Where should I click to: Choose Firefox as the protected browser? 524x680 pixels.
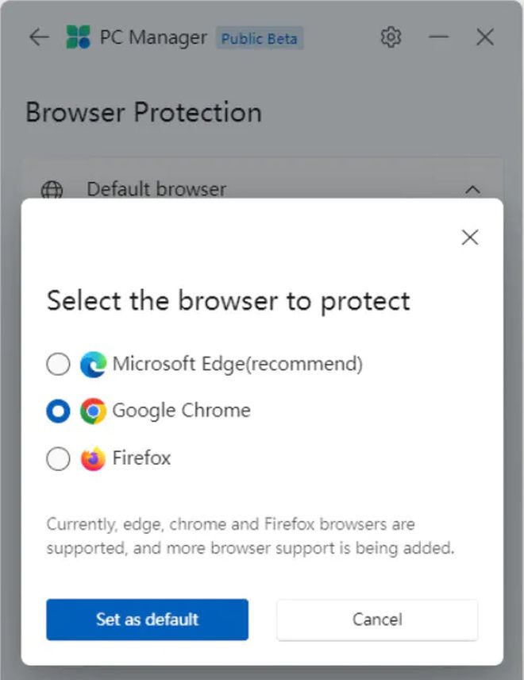[57, 458]
